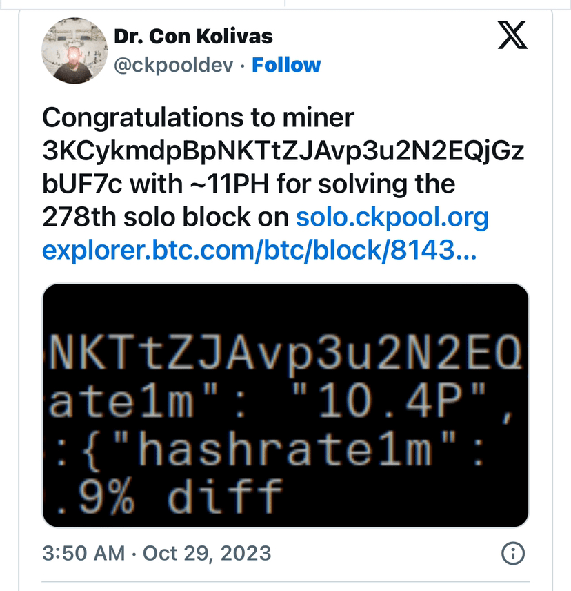Click the X logo icon
Image resolution: width=571 pixels, height=591 pixels.
[x=512, y=35]
